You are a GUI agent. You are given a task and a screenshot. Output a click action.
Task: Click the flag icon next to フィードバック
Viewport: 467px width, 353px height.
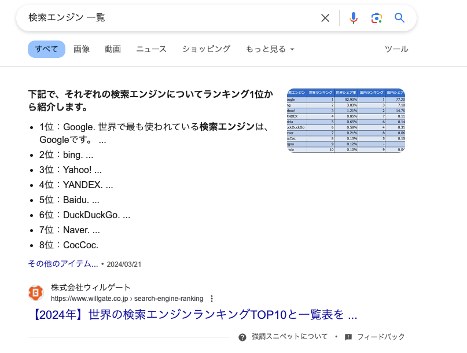(348, 336)
